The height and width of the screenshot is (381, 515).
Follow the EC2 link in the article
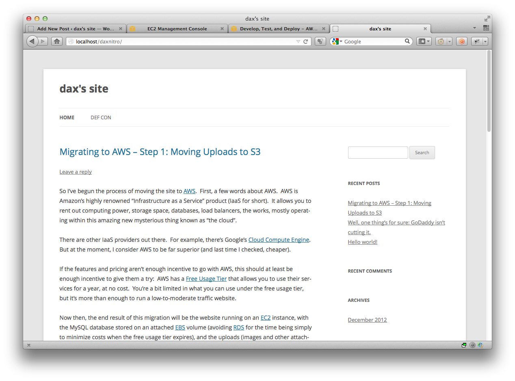click(266, 318)
